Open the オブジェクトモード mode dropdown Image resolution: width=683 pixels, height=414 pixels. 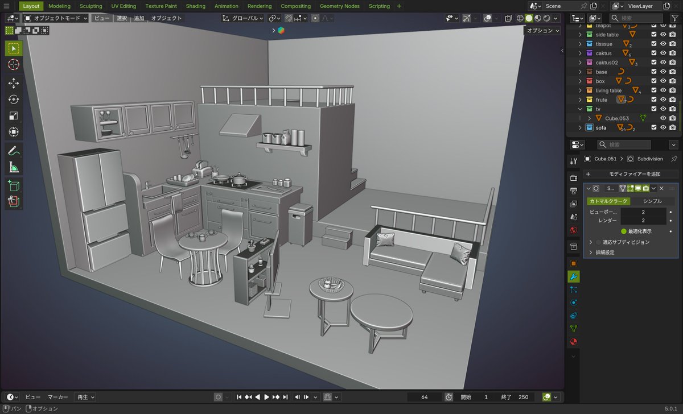point(56,18)
